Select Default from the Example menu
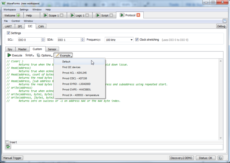 (x=79, y=62)
